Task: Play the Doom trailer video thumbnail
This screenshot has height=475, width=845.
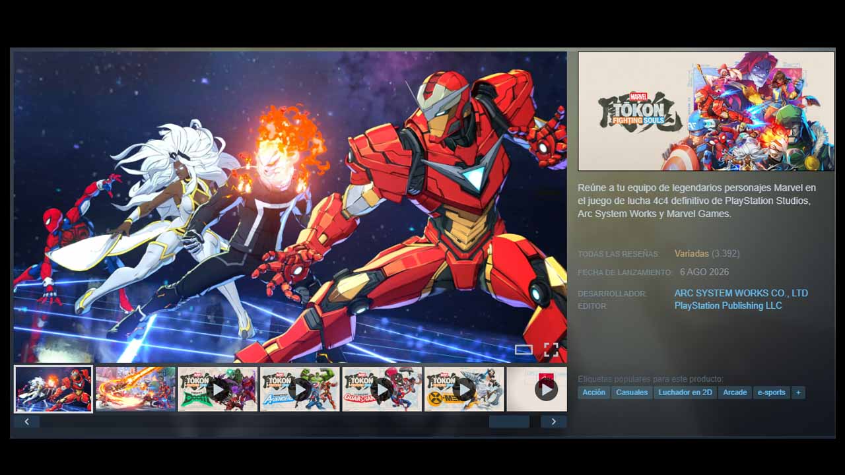Action: tap(217, 389)
